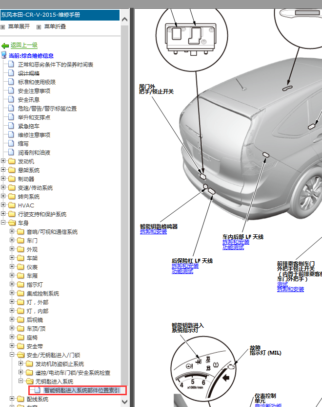322x407 pixels.
Task: Expand the 发动机 tree node
Action: coord(3,161)
